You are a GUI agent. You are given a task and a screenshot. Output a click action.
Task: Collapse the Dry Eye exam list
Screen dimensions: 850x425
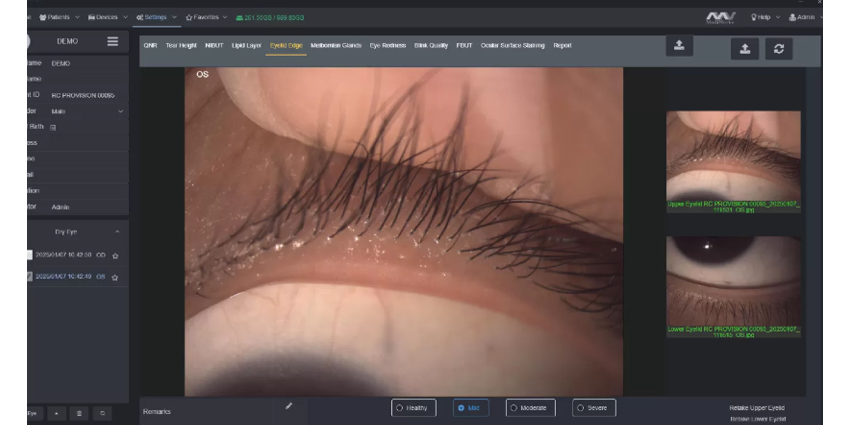(117, 232)
